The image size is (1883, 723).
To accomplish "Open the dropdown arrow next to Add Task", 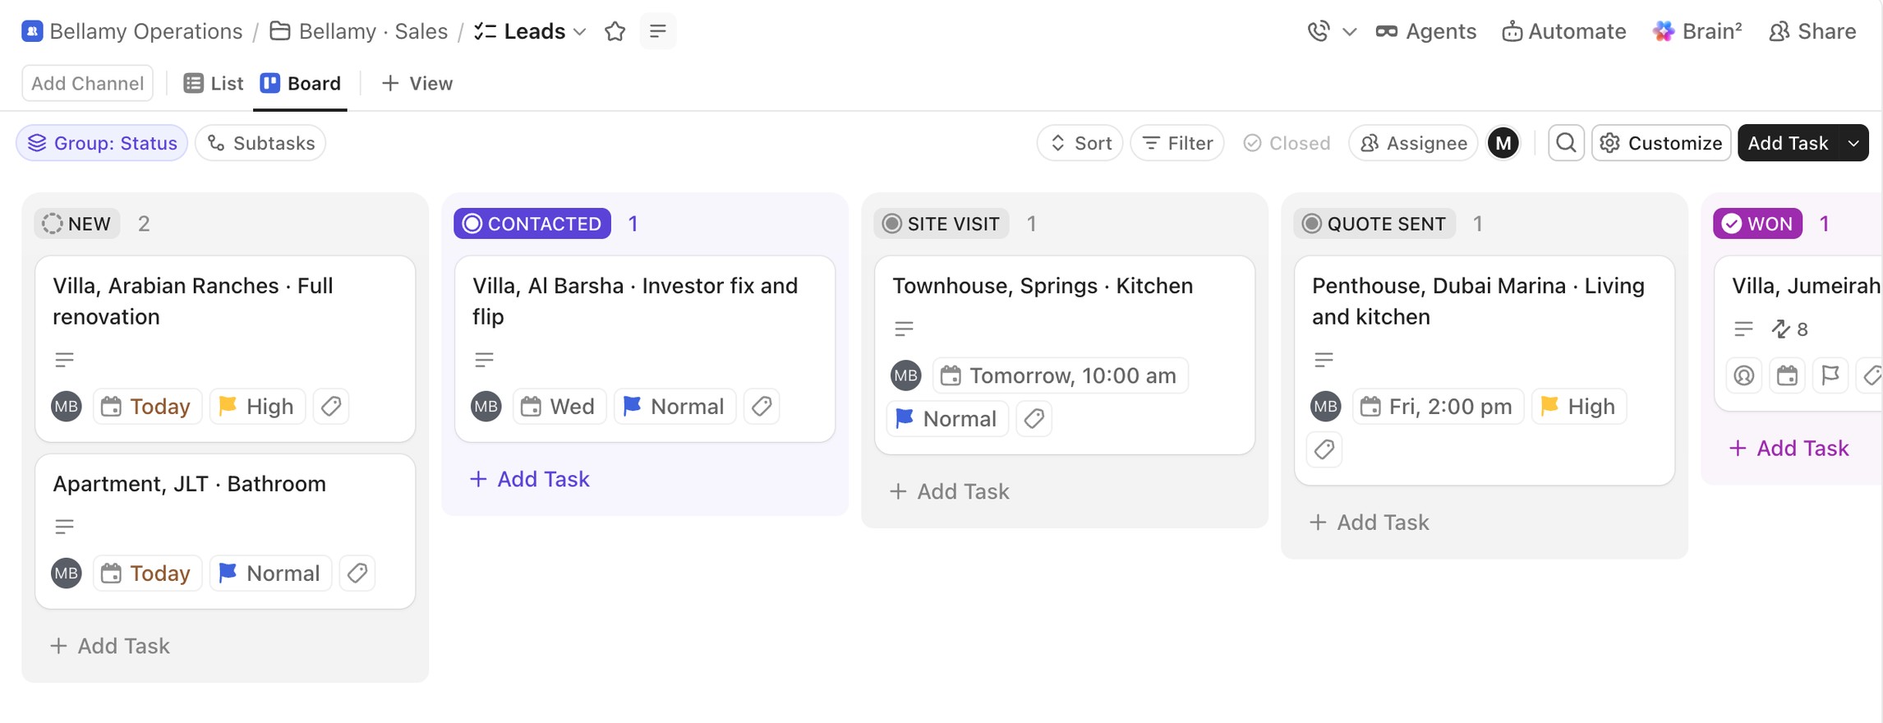I will [1853, 143].
